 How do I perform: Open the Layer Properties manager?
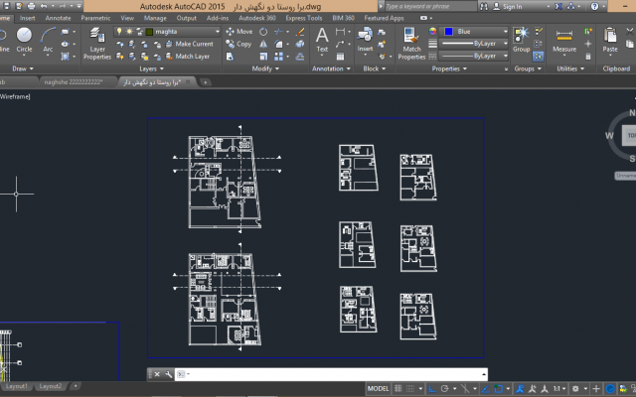point(97,44)
